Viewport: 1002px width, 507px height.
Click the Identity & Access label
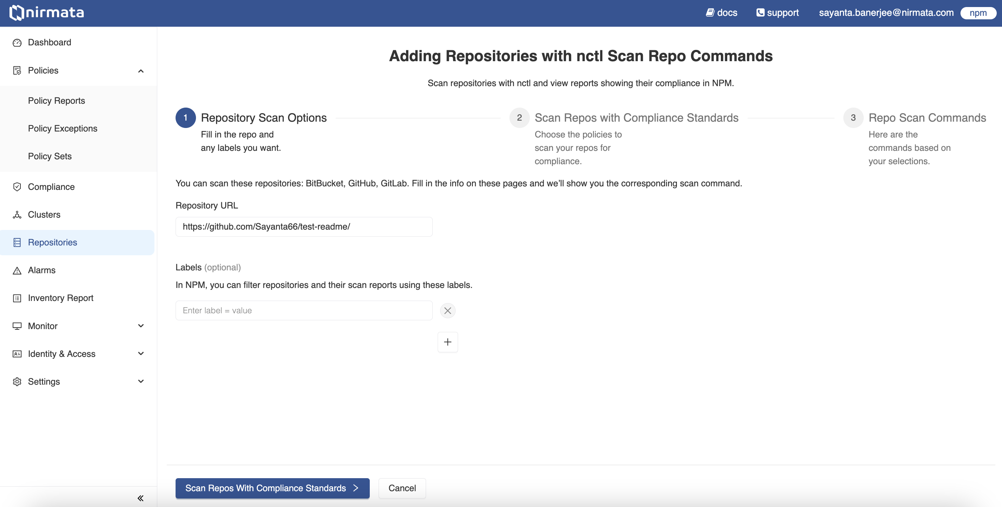[62, 354]
